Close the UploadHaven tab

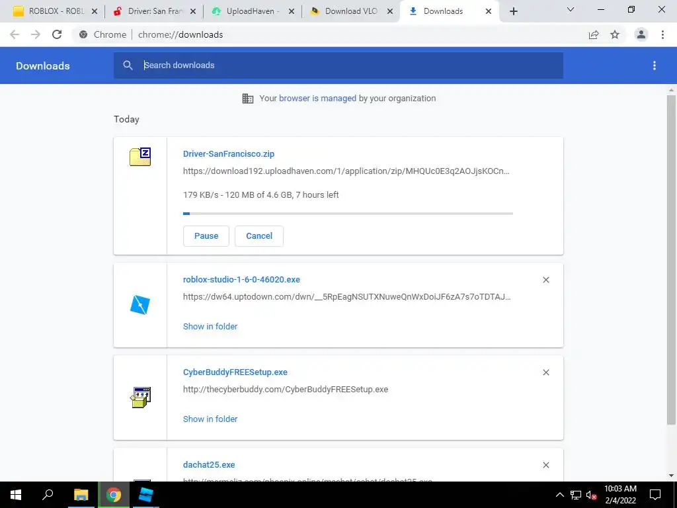click(292, 12)
